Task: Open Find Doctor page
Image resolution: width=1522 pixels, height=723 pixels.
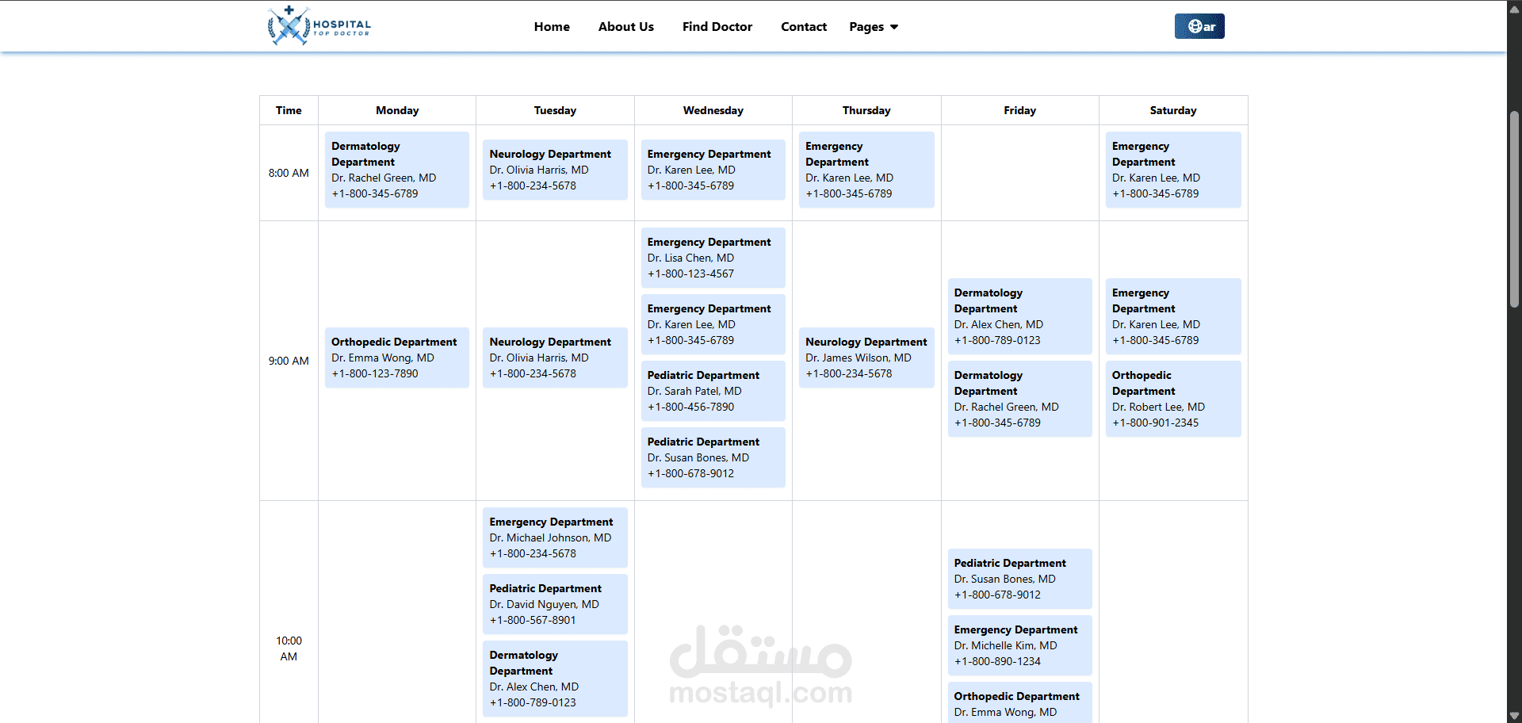Action: [x=717, y=26]
